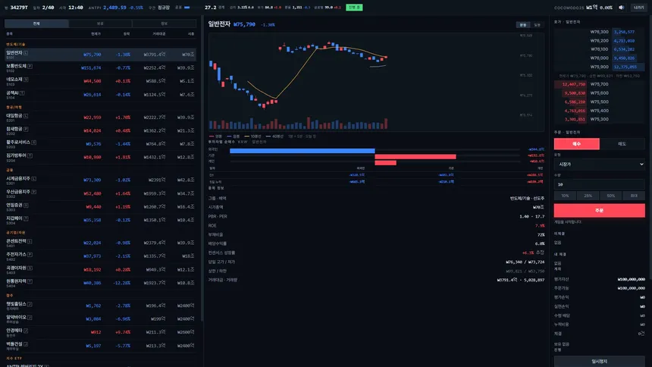Click the badge icon beside 보통반도체
The image size is (652, 367).
pyautogui.click(x=30, y=66)
